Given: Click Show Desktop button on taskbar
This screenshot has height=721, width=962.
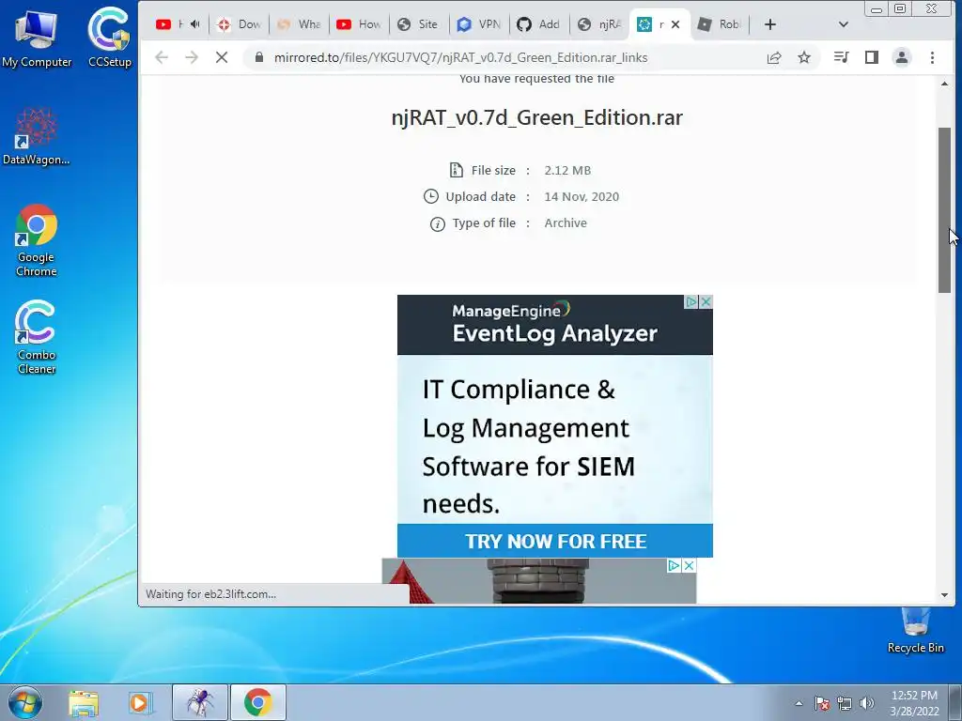Looking at the screenshot, I should coord(956,702).
